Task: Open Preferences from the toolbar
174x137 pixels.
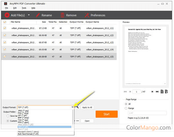Action: tap(86, 15)
